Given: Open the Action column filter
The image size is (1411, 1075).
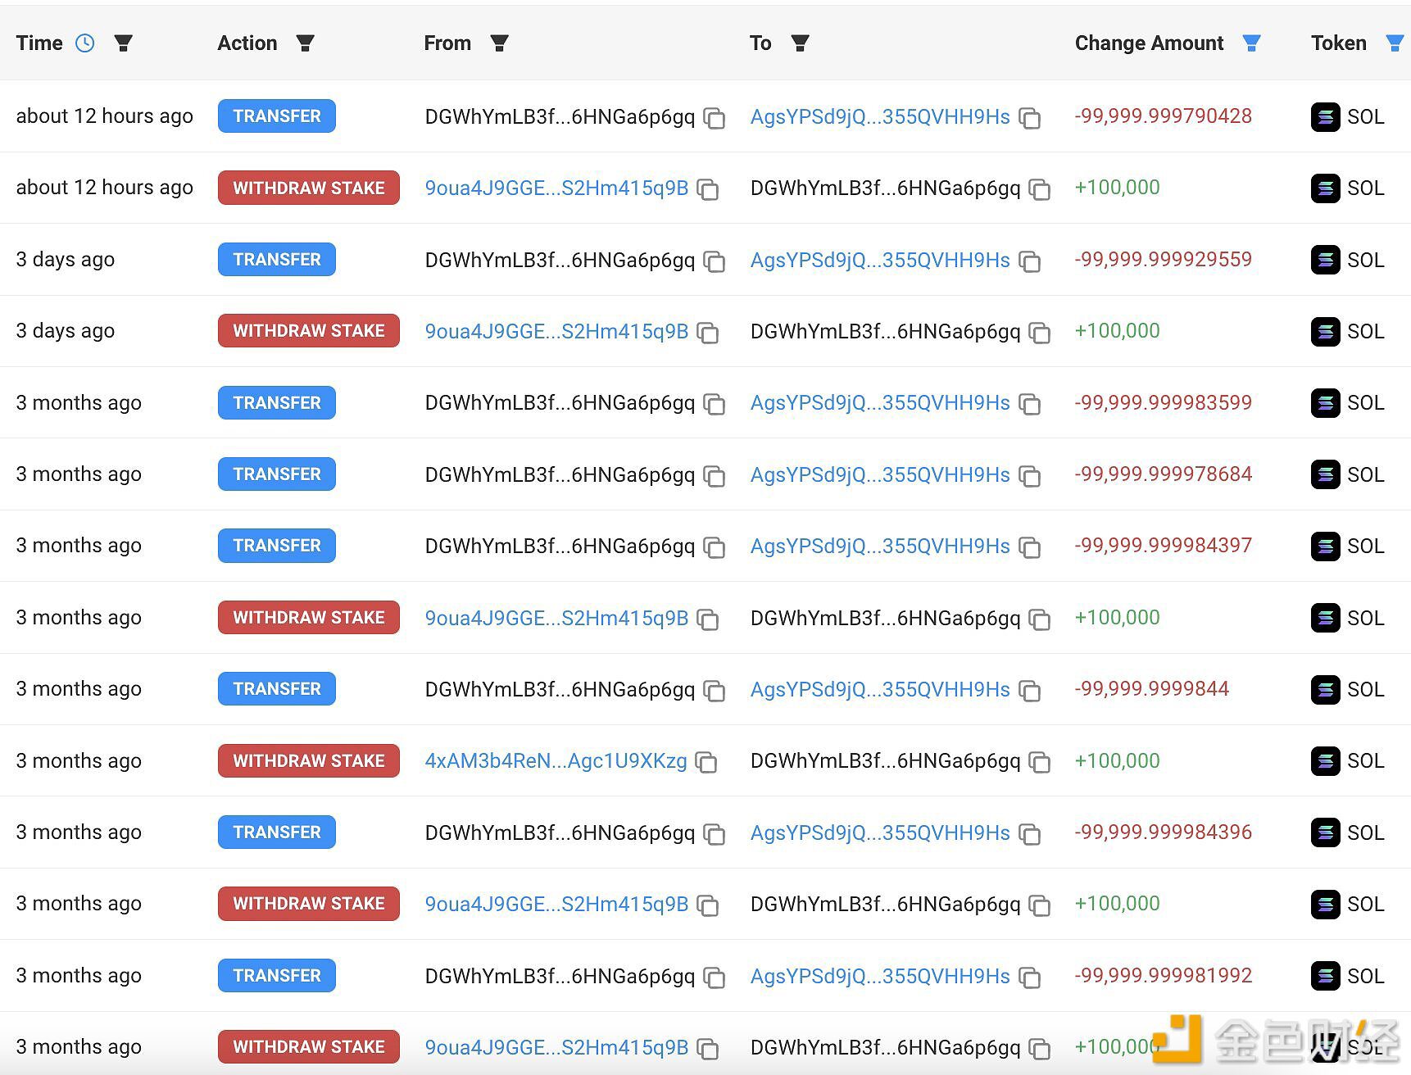Looking at the screenshot, I should click(x=306, y=43).
